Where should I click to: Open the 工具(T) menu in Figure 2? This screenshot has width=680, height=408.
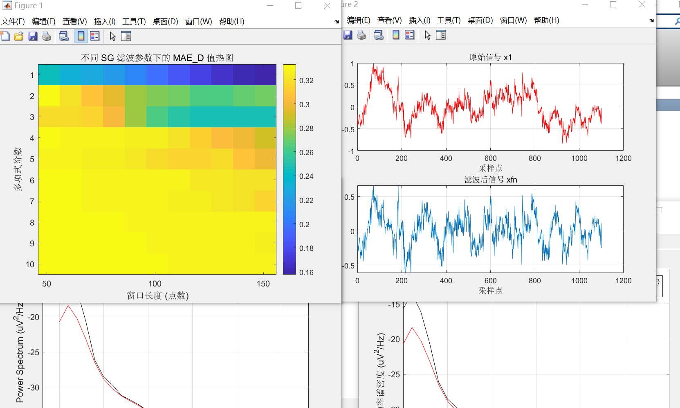449,20
